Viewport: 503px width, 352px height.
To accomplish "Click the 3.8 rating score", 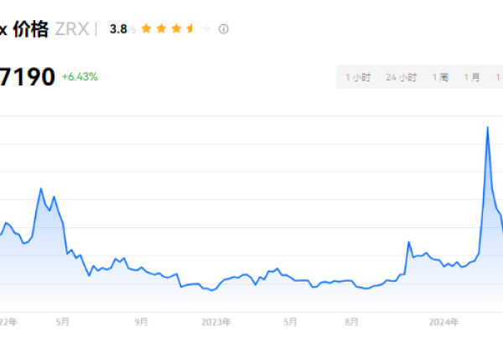I will pyautogui.click(x=118, y=28).
